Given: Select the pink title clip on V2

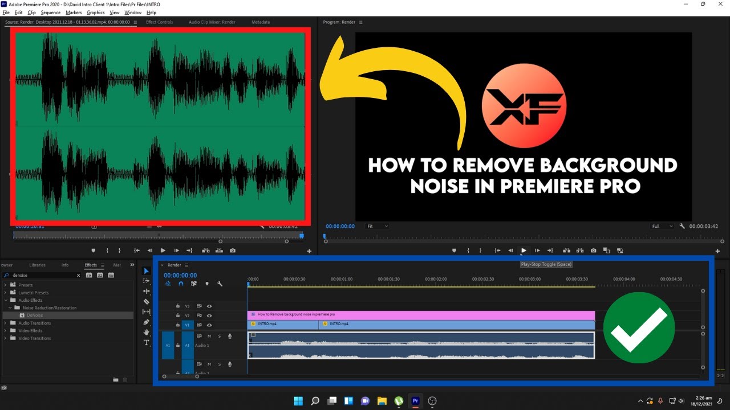Looking at the screenshot, I should pos(421,314).
